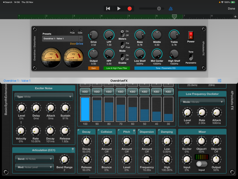Click Exciter Noise Velocity knob
Screen dimensions: 238x179
21,131
